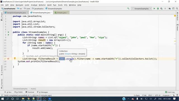Click the yellow inspection indicator atop the error stripe
The height and width of the screenshot is (101, 179).
pos(175,16)
